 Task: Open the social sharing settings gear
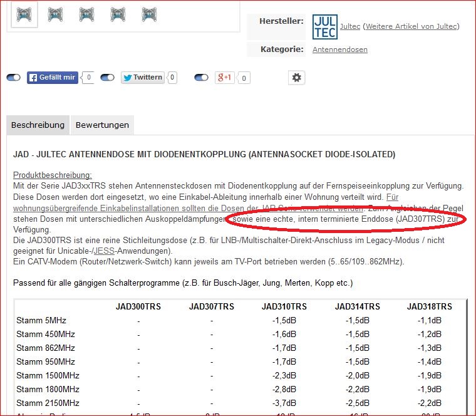coord(296,77)
